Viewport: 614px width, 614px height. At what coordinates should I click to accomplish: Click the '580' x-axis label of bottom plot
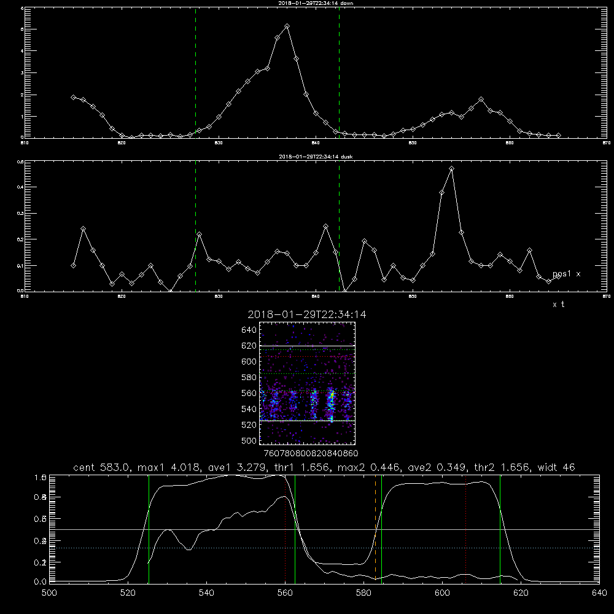(x=363, y=593)
